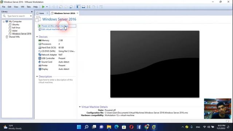Open the Edit menu

click(x=9, y=7)
